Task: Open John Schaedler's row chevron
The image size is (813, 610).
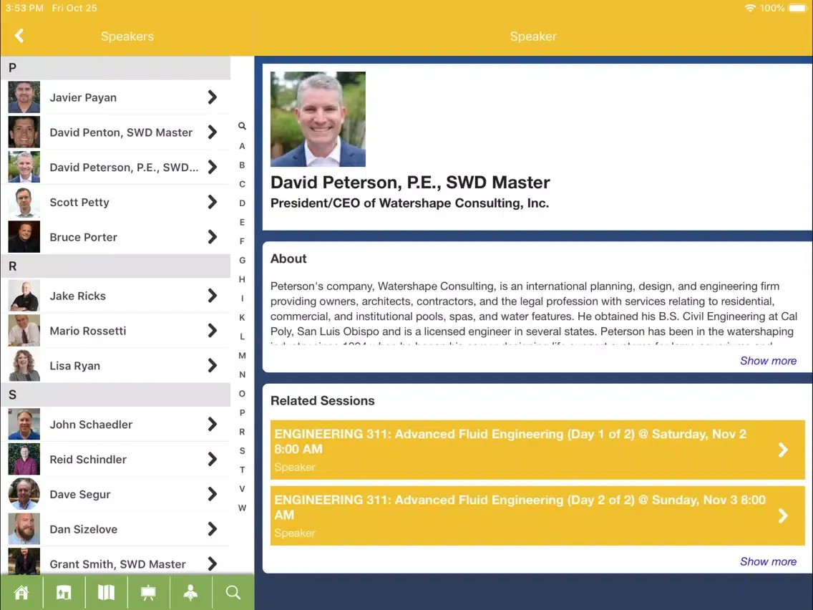Action: pyautogui.click(x=212, y=425)
